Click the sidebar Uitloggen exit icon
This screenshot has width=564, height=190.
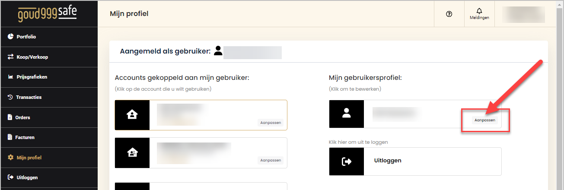[x=11, y=177]
